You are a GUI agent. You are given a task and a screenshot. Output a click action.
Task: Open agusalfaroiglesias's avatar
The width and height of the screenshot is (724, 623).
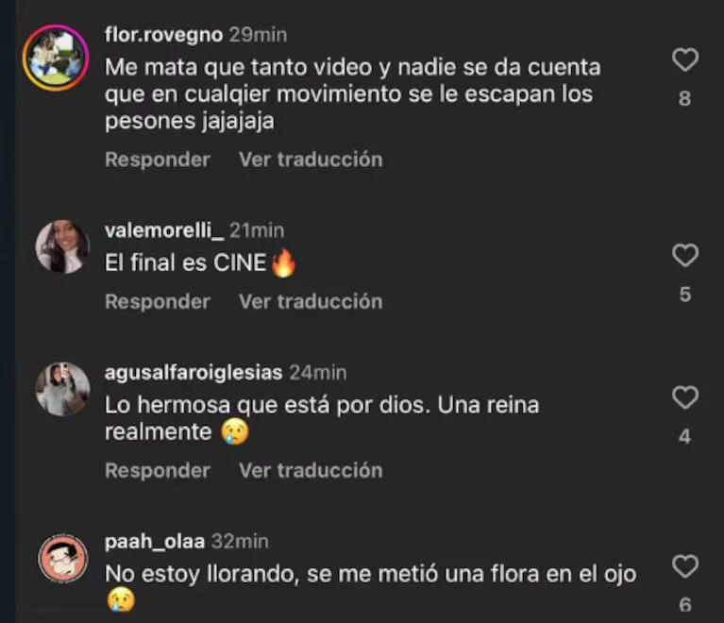point(62,389)
